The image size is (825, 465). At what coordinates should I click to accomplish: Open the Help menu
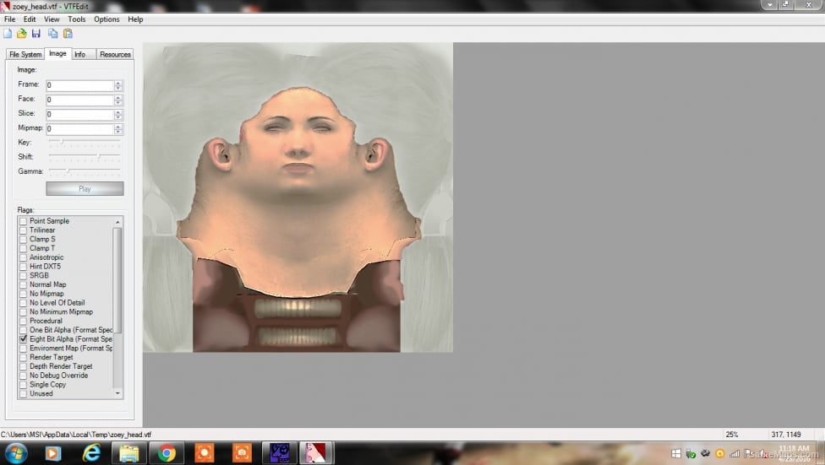click(x=135, y=19)
